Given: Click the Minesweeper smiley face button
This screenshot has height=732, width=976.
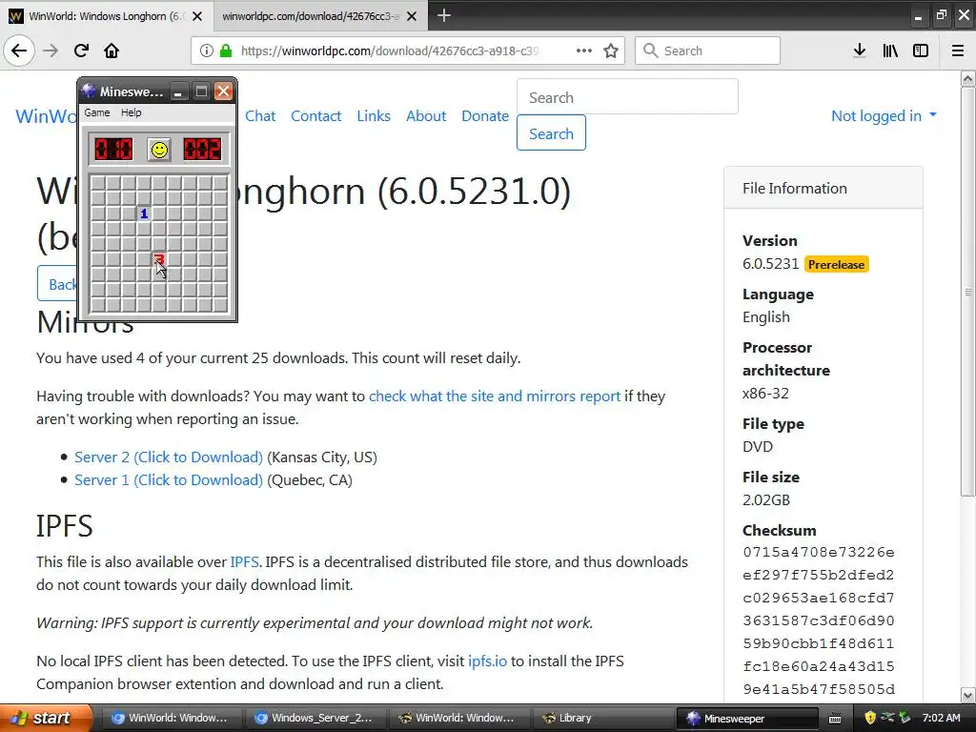Looking at the screenshot, I should (x=159, y=150).
